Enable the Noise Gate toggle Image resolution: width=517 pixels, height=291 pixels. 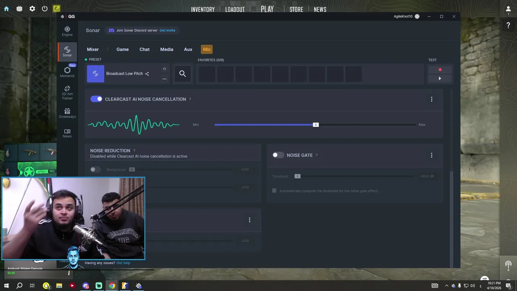[278, 155]
